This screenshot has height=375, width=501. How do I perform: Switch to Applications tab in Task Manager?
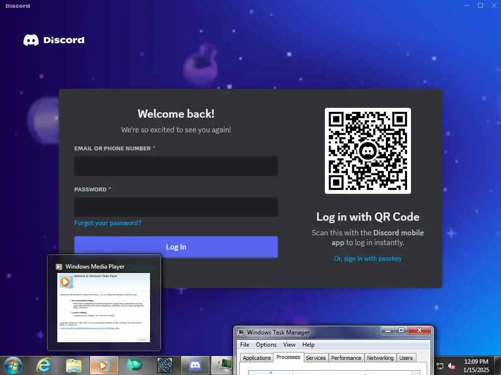click(x=256, y=358)
